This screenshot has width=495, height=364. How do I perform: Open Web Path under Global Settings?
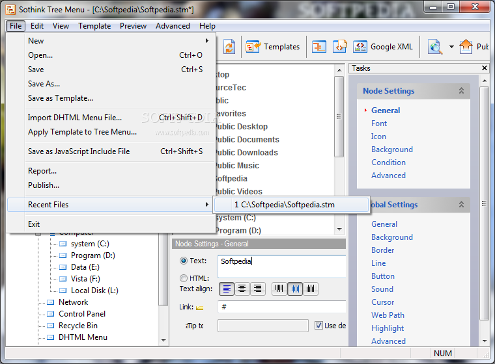(x=388, y=315)
